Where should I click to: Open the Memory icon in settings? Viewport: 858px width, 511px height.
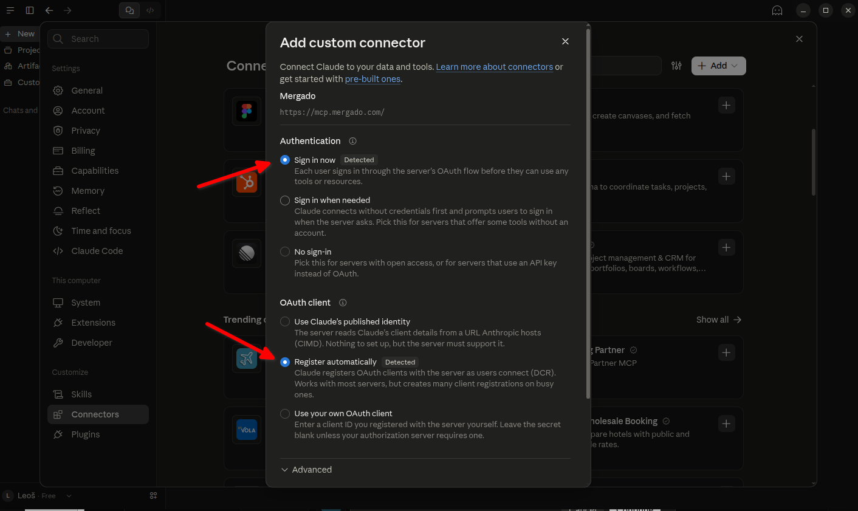pyautogui.click(x=58, y=191)
